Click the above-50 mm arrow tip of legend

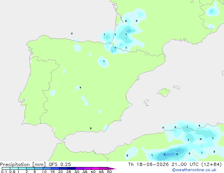tap(112, 168)
